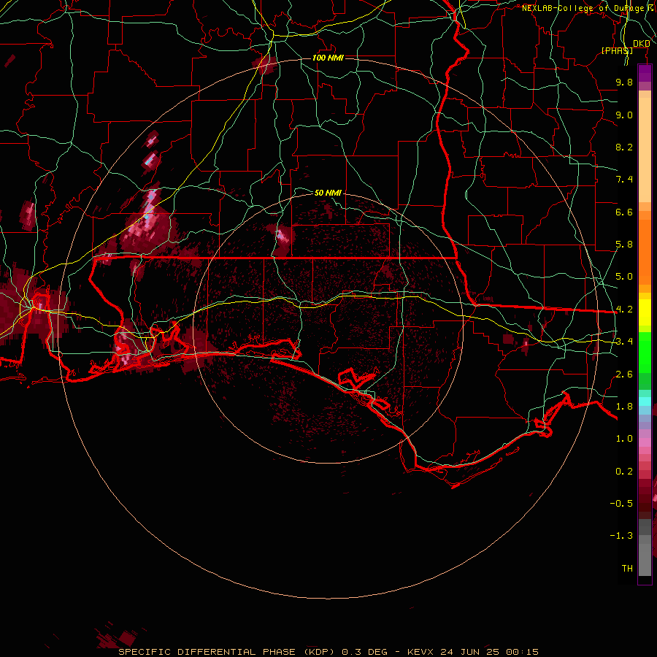Screen dimensions: 657x657
Task: Click the 8.2 value on the color scale
Action: [x=624, y=147]
